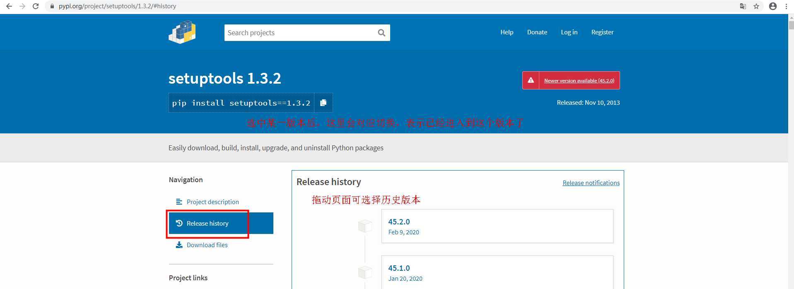The width and height of the screenshot is (794, 289).
Task: Click the Feb 9, 2020 date
Action: tap(403, 232)
